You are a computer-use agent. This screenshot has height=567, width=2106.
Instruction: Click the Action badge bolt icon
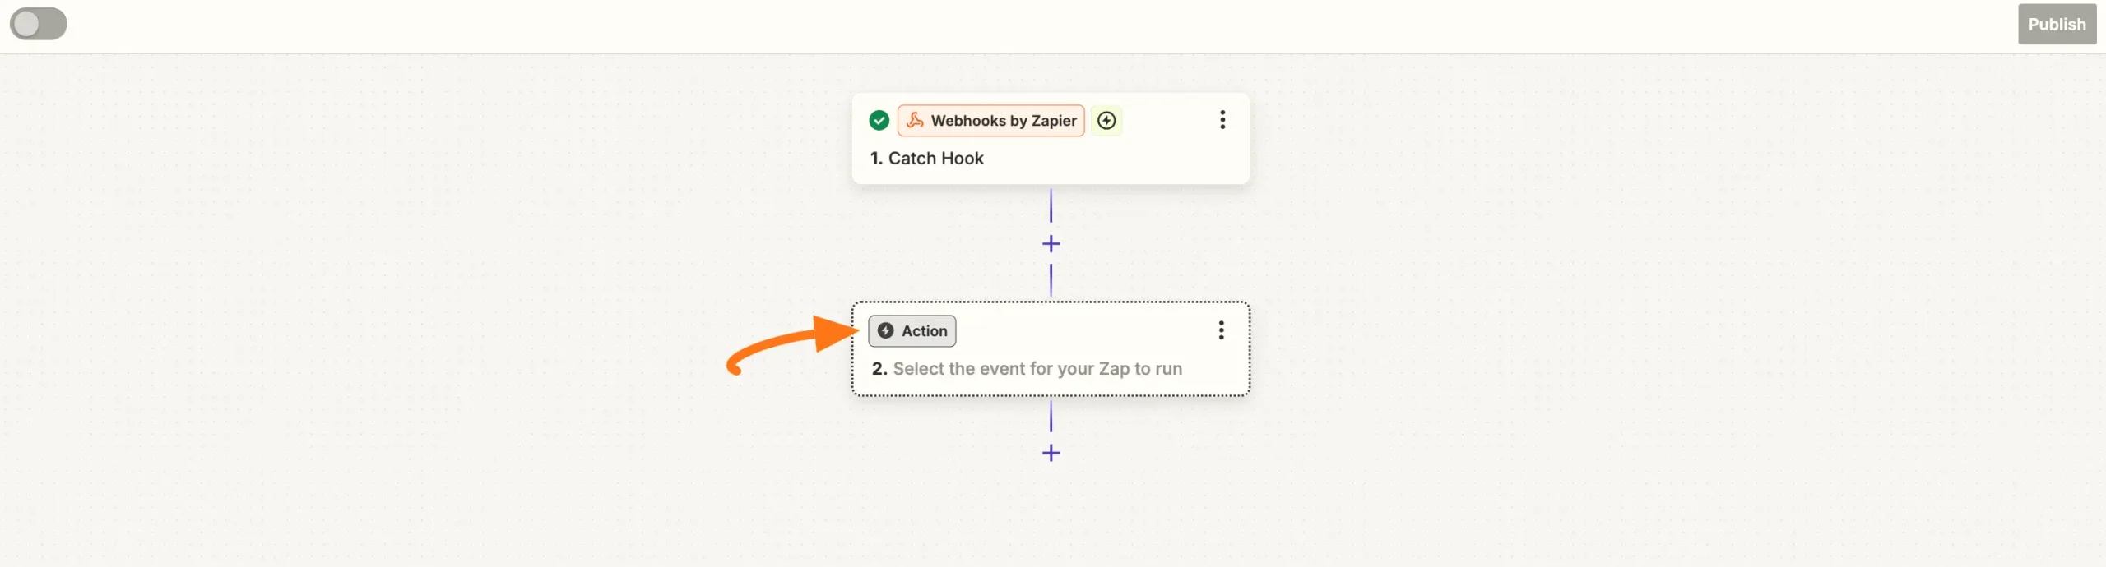pos(885,330)
